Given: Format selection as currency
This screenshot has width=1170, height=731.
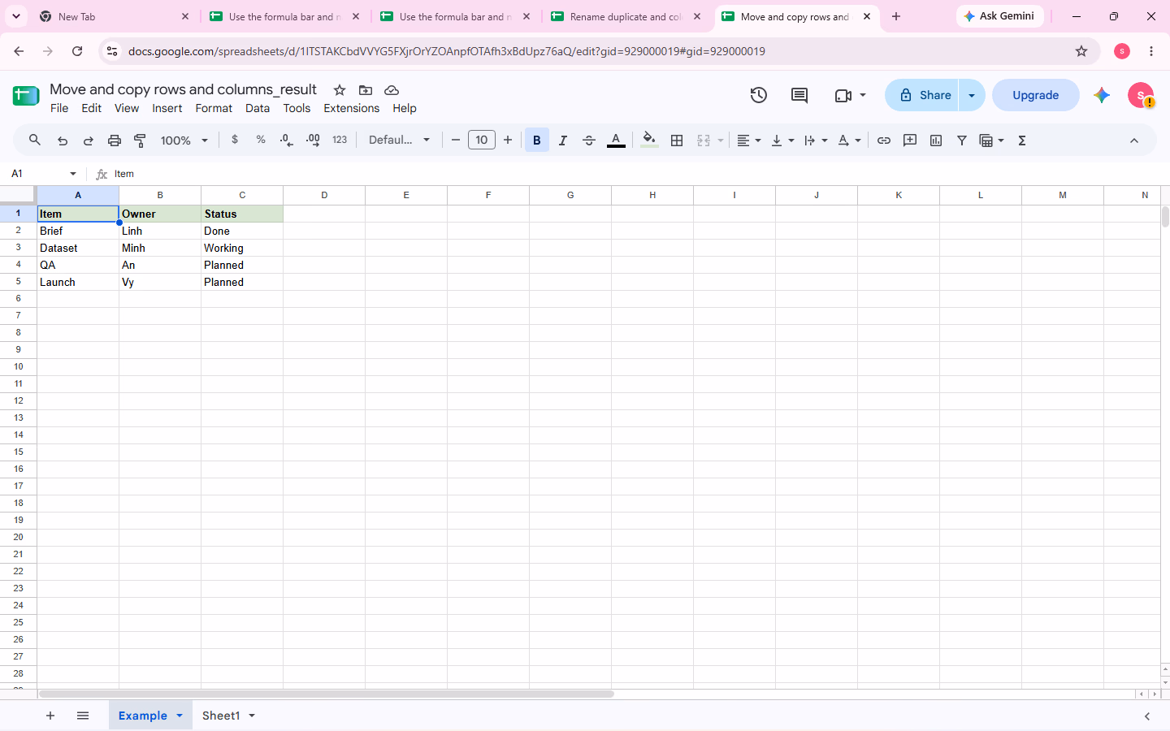Looking at the screenshot, I should (235, 140).
